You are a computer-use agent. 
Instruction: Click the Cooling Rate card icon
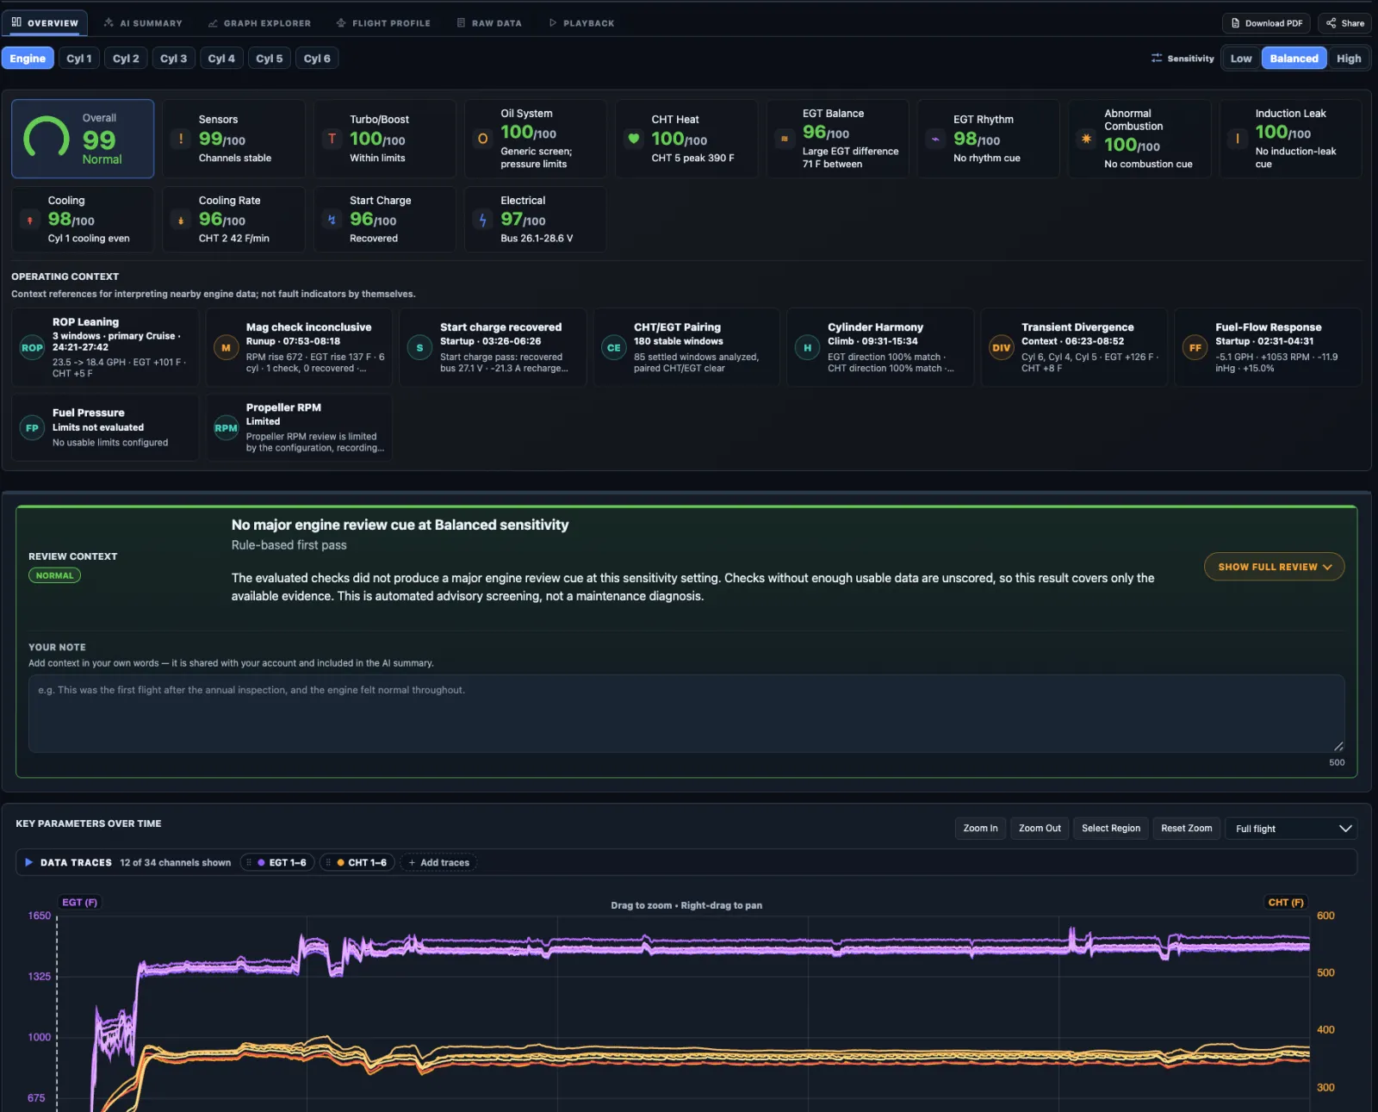181,221
